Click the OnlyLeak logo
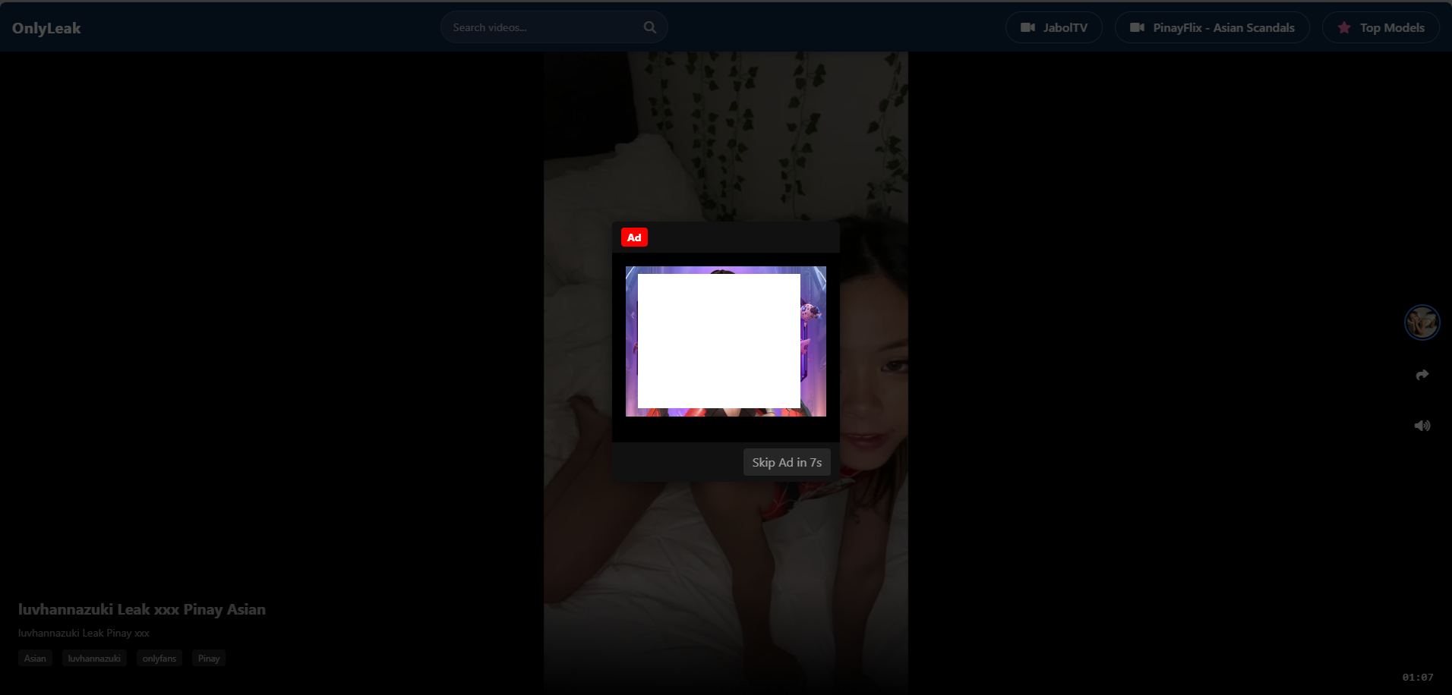This screenshot has height=695, width=1452. click(x=46, y=27)
